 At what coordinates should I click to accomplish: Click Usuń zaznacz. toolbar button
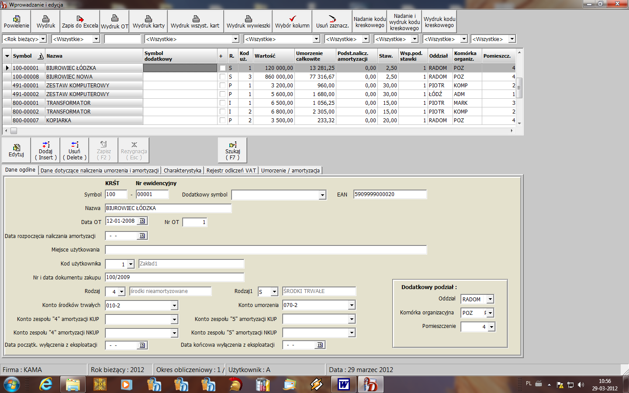coord(332,22)
